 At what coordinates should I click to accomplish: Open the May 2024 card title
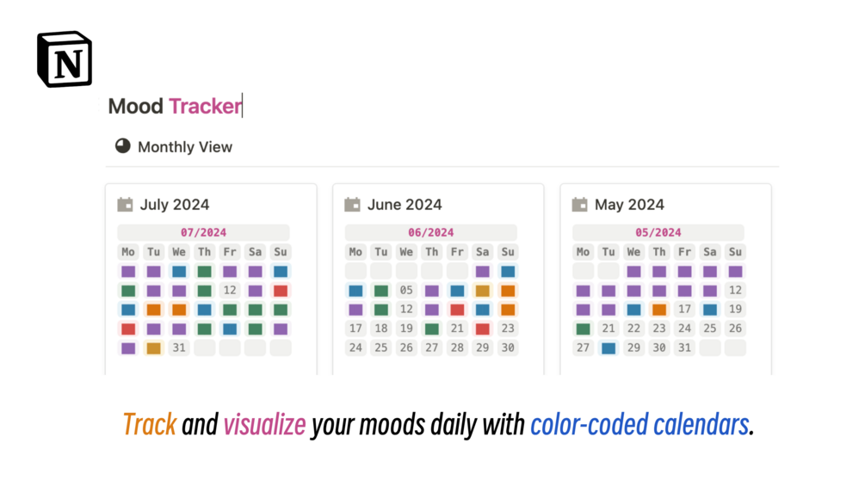(x=629, y=205)
